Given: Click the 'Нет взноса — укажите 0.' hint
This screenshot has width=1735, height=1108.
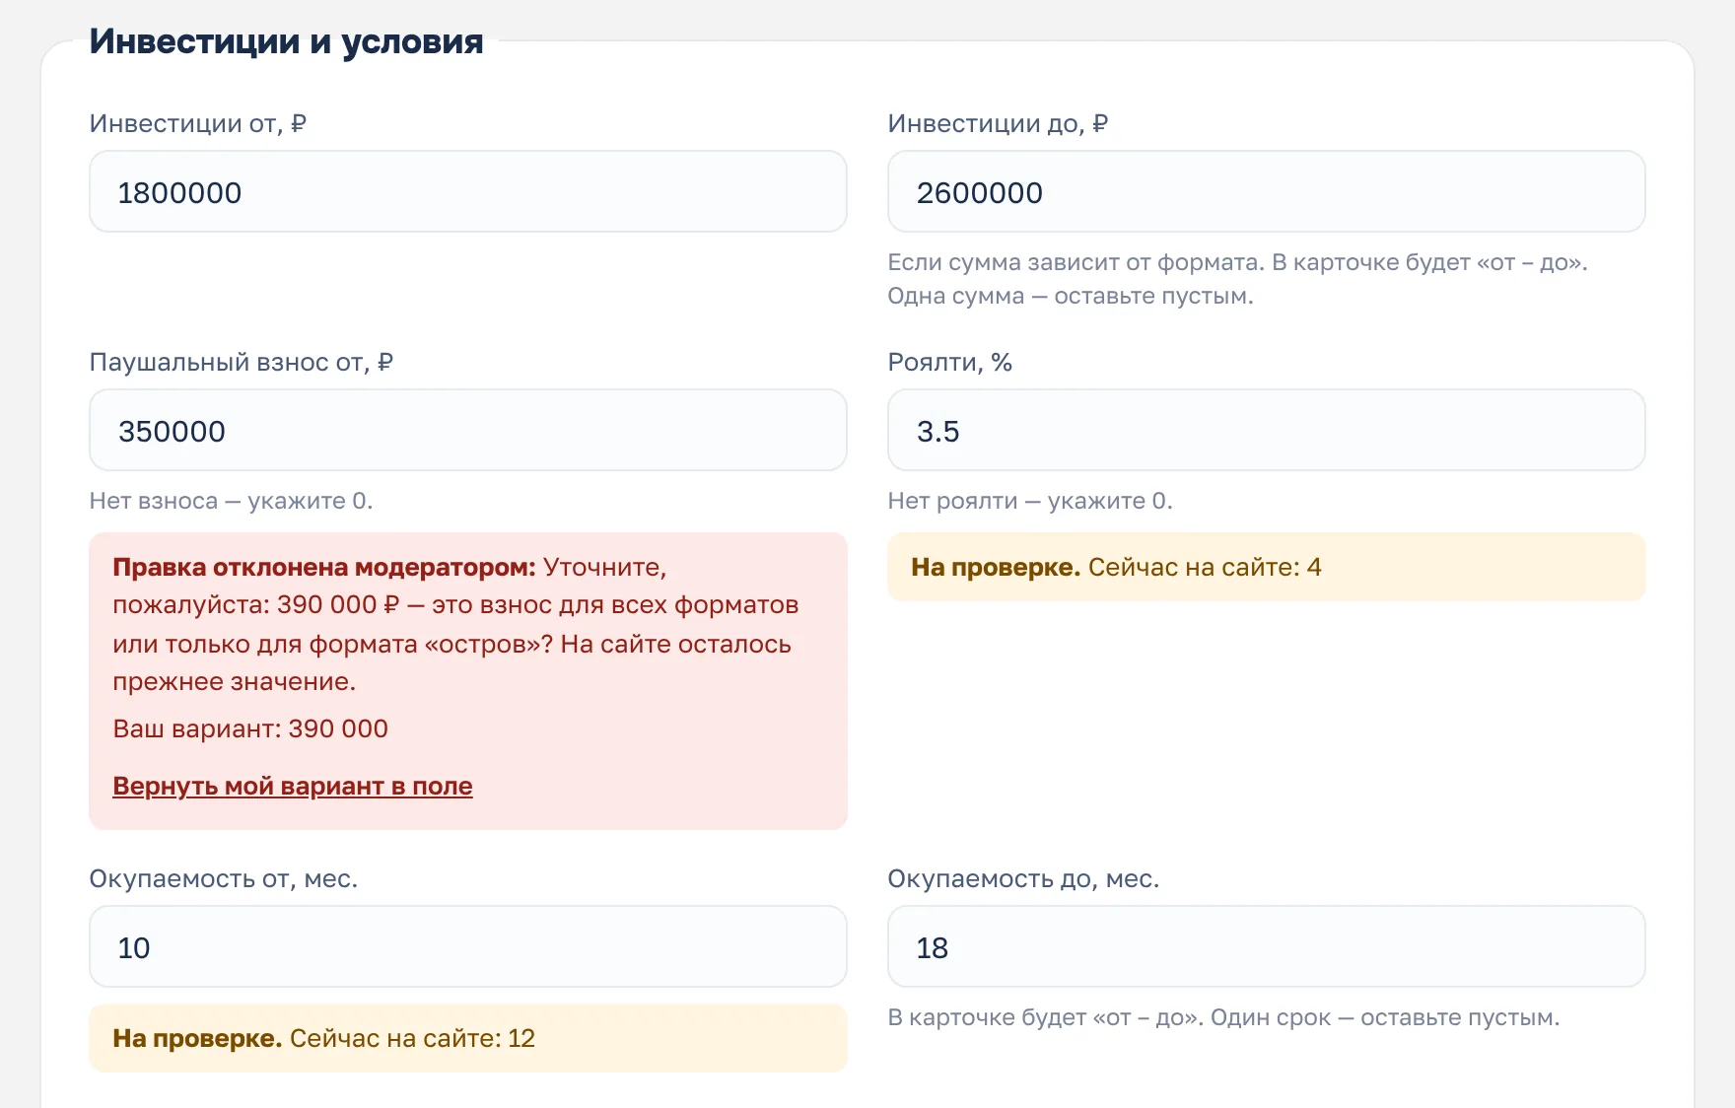Looking at the screenshot, I should [232, 501].
